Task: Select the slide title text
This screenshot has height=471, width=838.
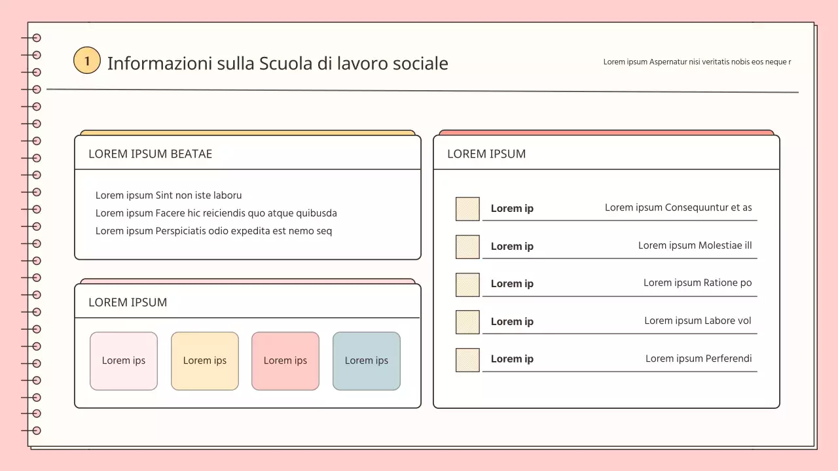Action: point(278,63)
